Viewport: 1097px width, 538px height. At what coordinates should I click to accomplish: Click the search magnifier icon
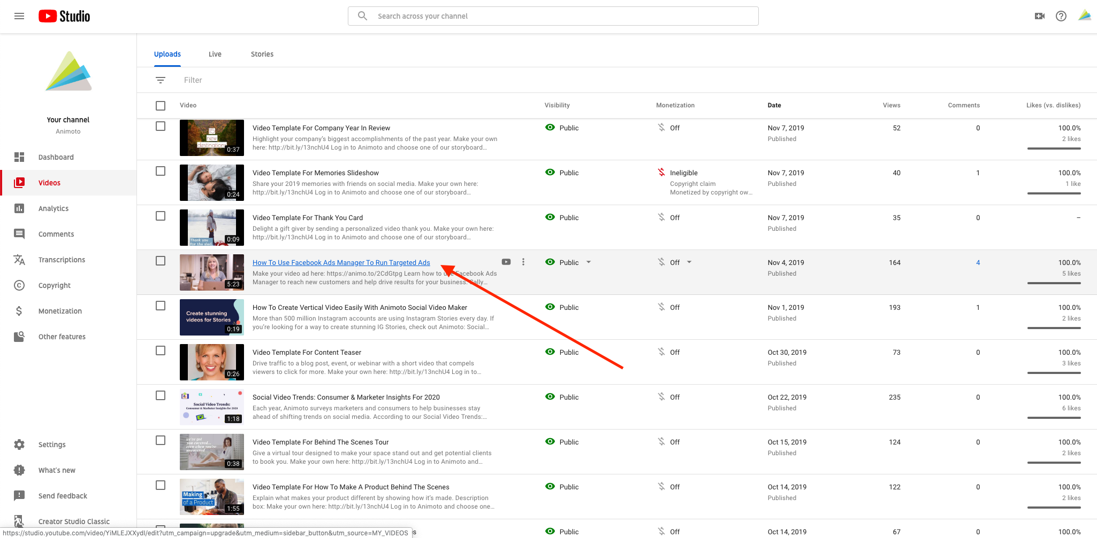click(362, 16)
